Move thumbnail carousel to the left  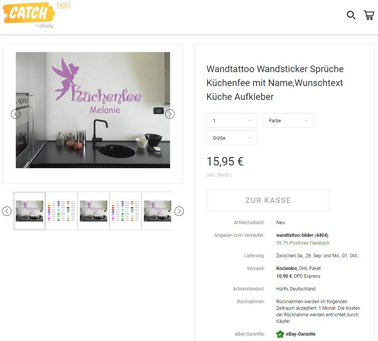[x=7, y=211]
